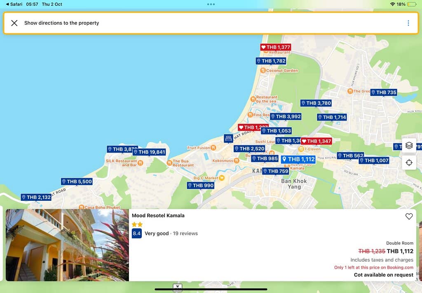This screenshot has width=422, height=293.
Task: Tap the three-dot multitasking control at top
Action: point(211,4)
